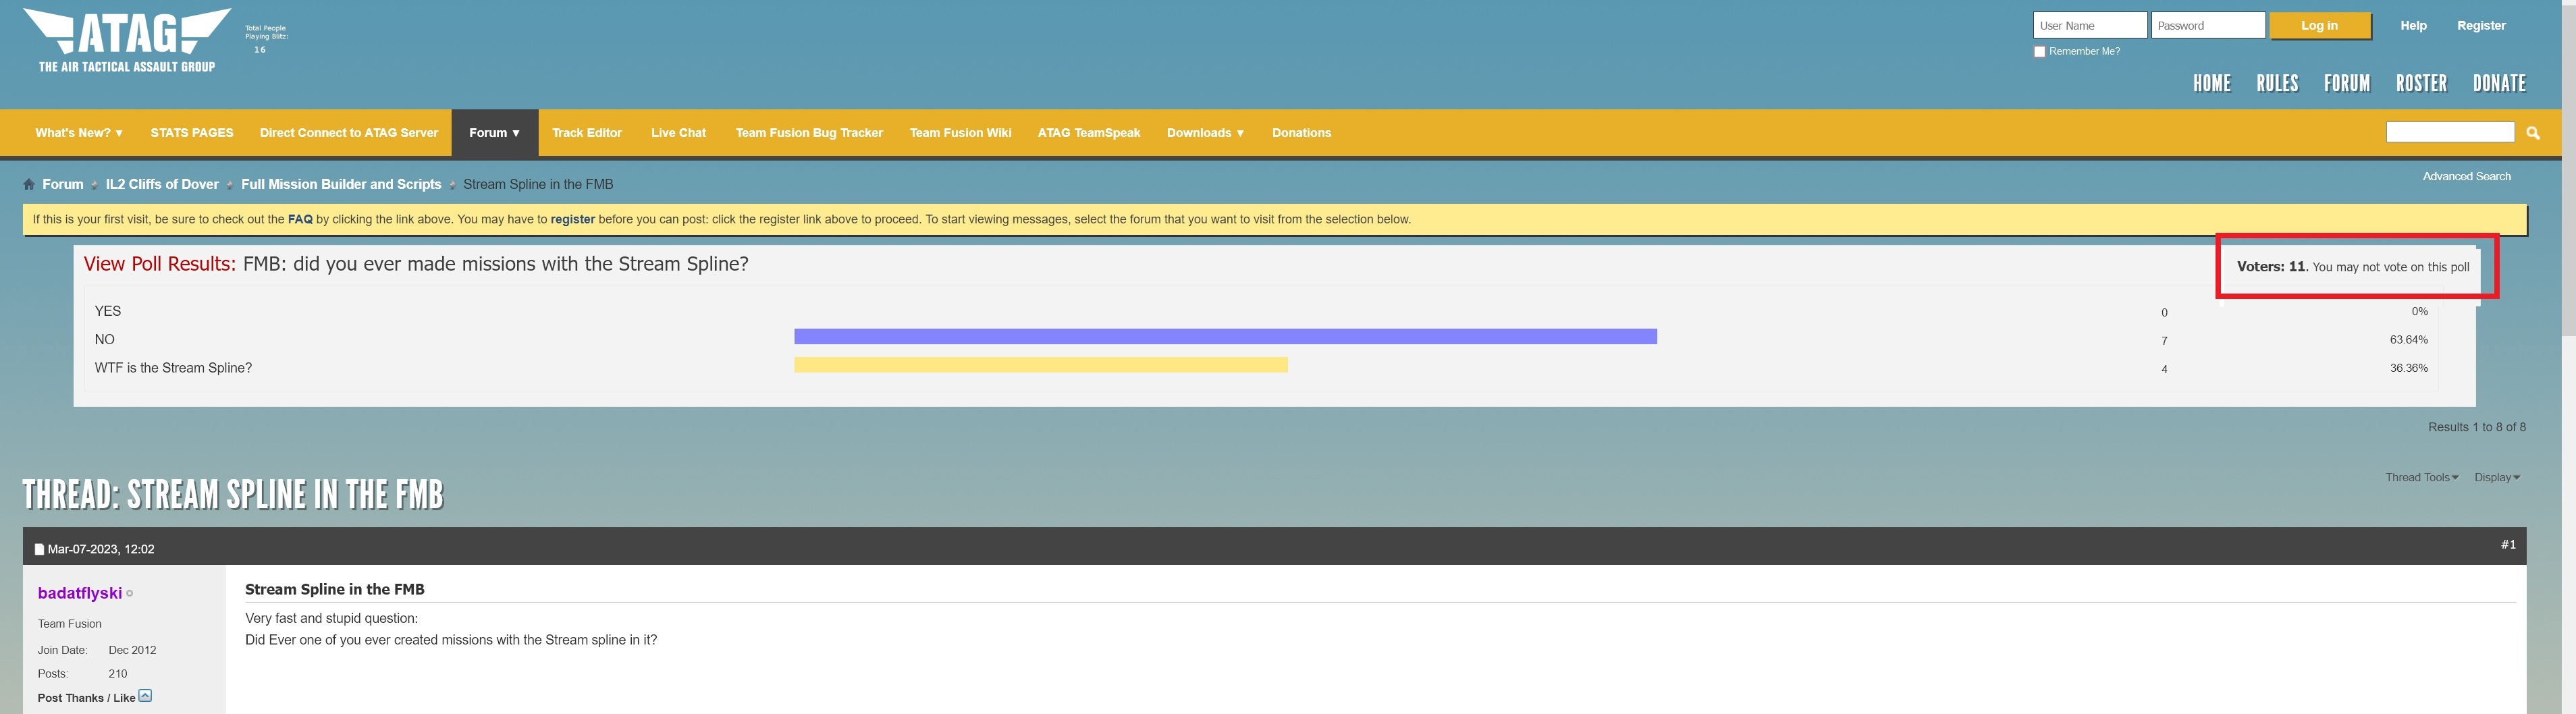Click the "Team Fusion" user title

tap(70, 624)
